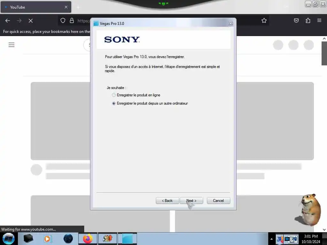Switch to the blue Vegas taskbar window
327x245 pixels.
click(x=127, y=239)
